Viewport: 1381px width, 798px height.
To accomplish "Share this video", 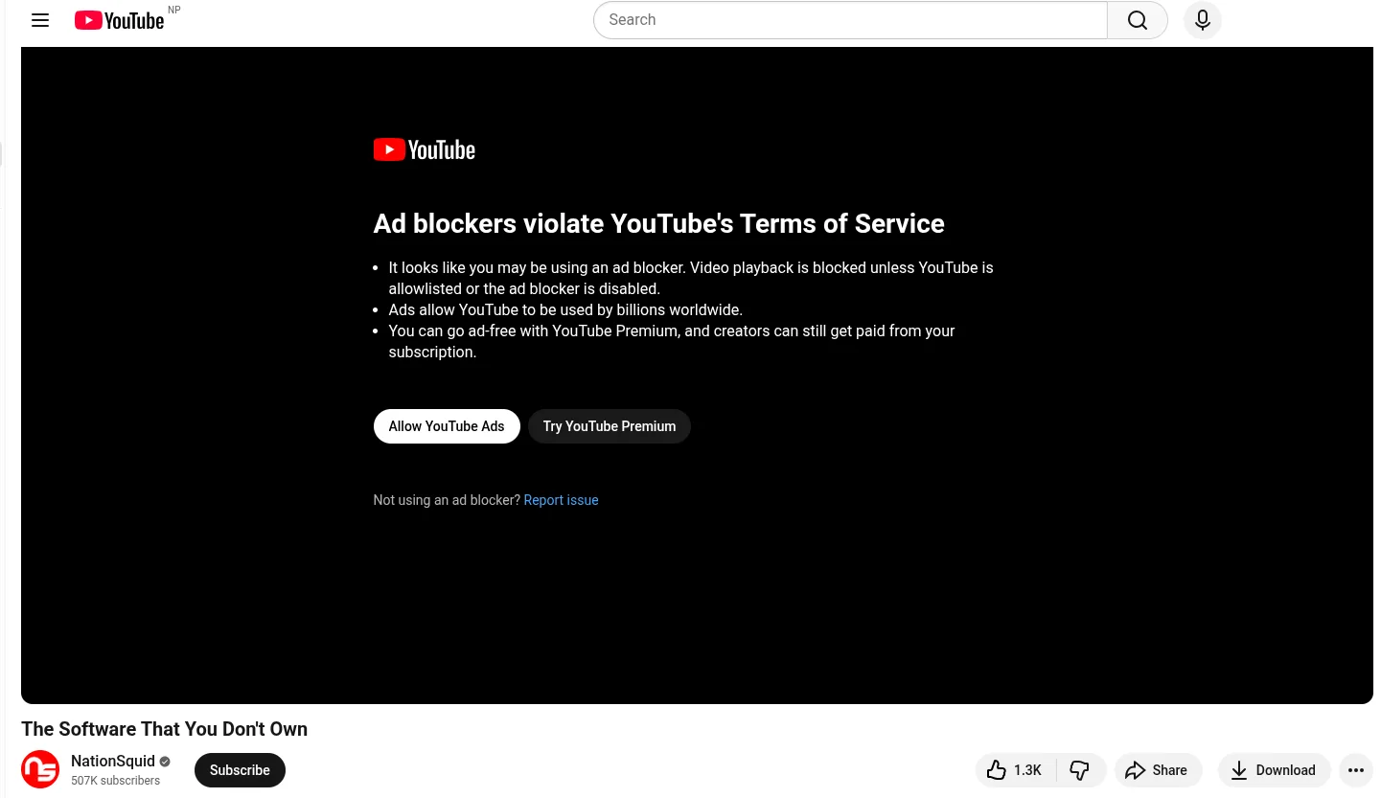I will pos(1158,770).
